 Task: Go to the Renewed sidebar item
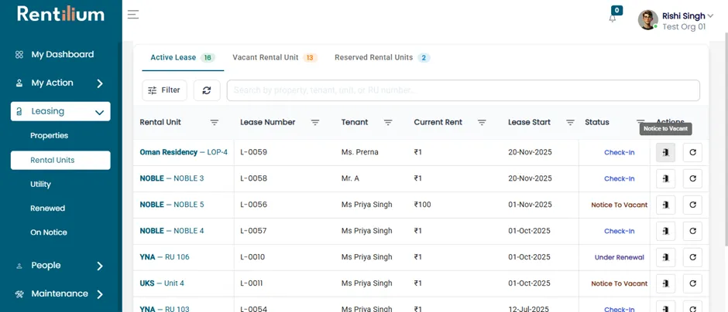[48, 209]
